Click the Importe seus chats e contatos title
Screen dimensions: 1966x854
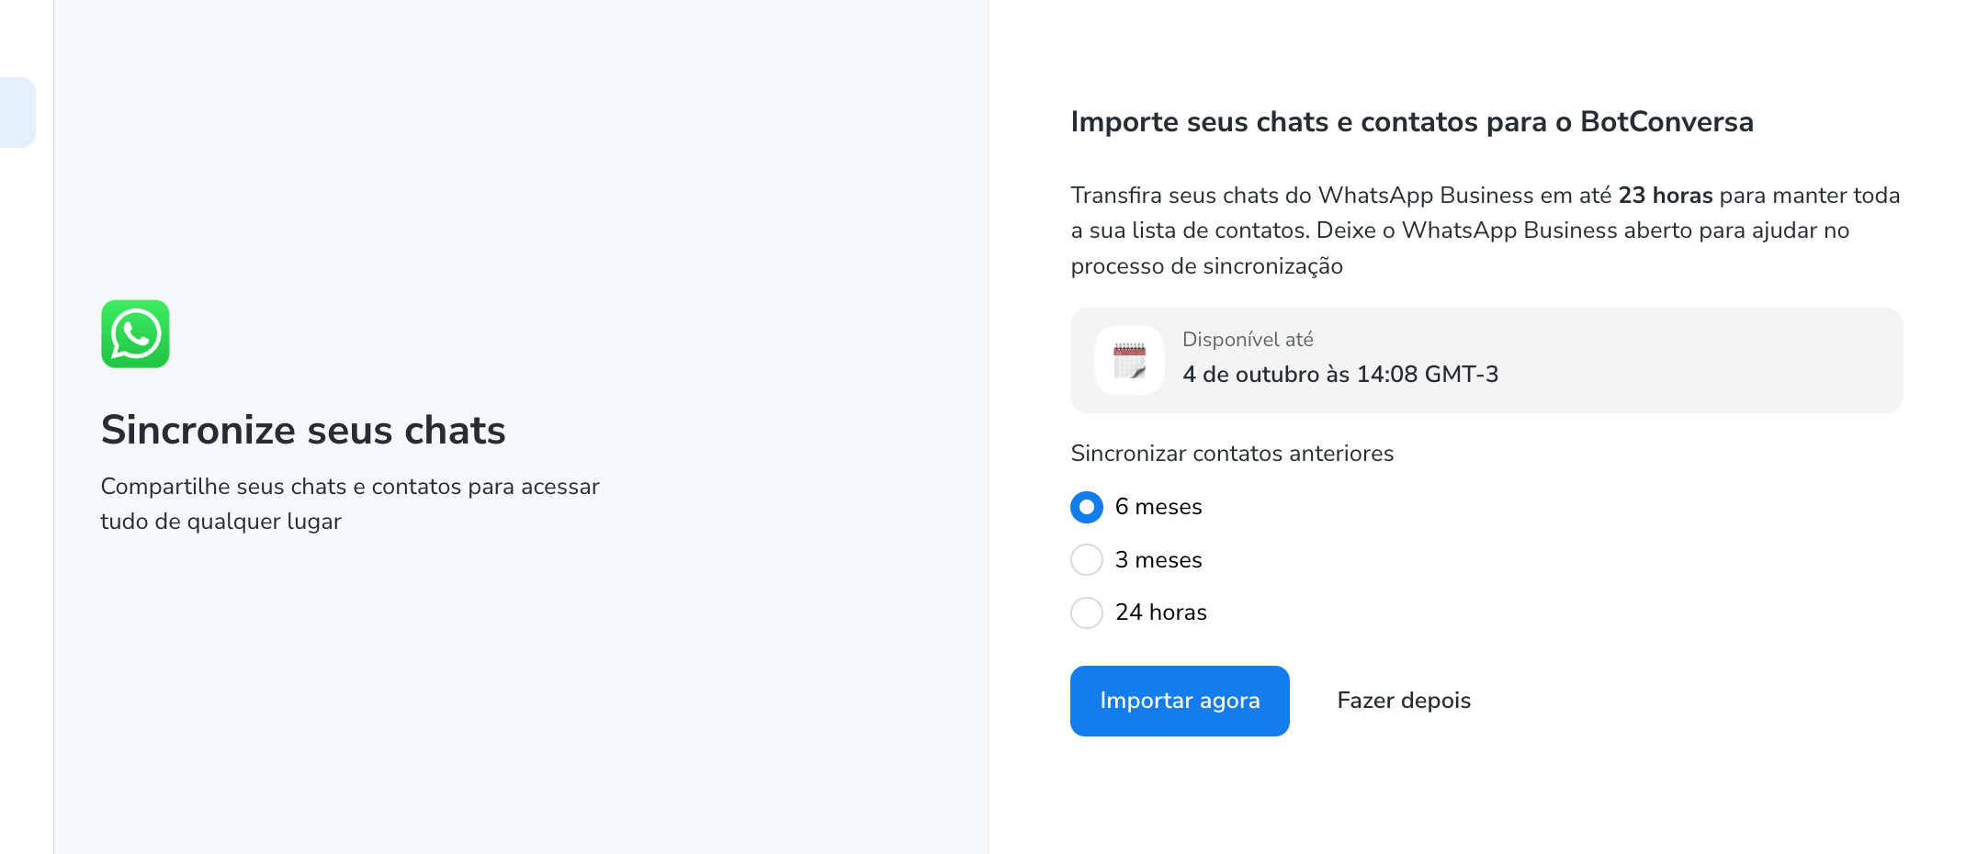pos(1411,122)
